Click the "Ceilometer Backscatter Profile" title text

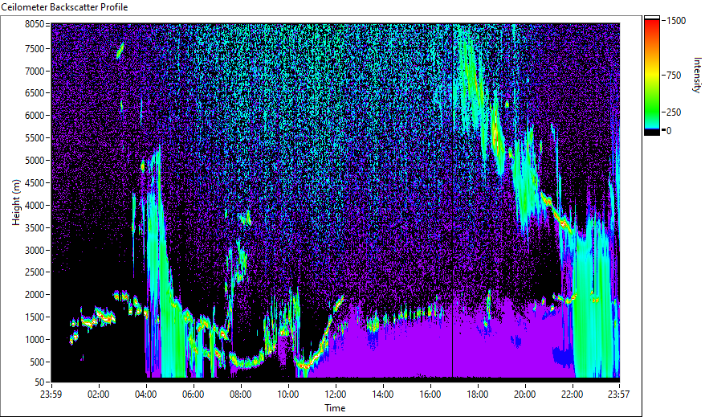(64, 7)
